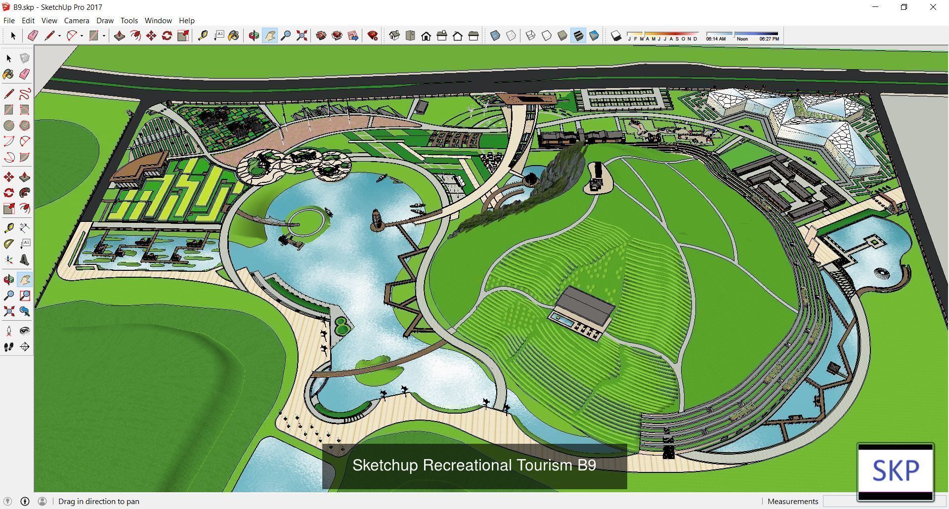Enable Wireframe face style

(x=531, y=36)
